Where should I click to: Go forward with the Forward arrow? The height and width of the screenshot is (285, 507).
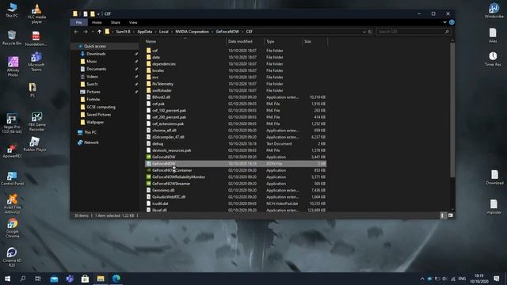tap(86, 32)
